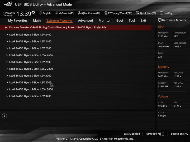Switch to the Main tab
Screen dimensions: 190x142
point(37,21)
